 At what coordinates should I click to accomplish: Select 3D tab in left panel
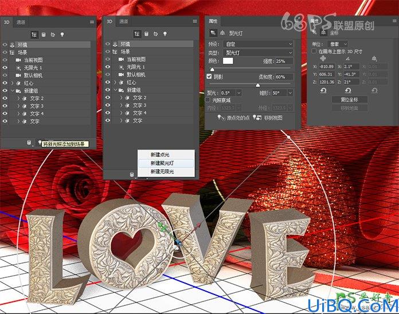(7, 22)
